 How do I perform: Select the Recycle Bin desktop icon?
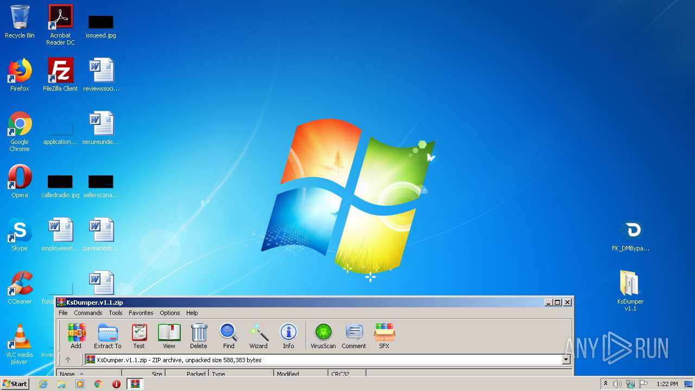click(20, 22)
